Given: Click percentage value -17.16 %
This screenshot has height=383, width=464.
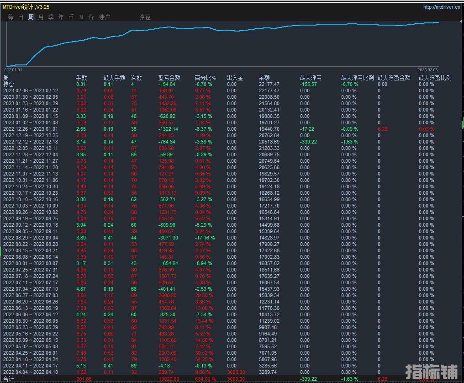Looking at the screenshot, I should [205, 238].
